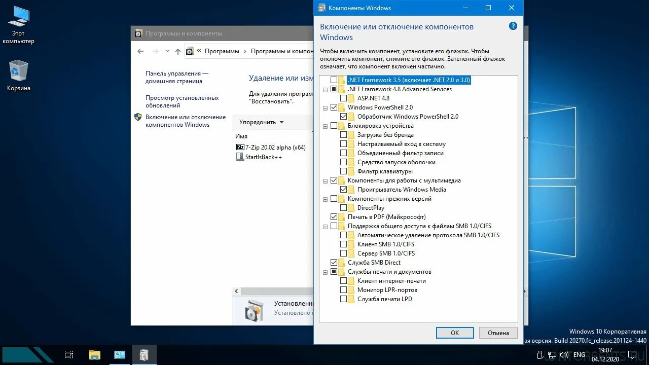Click the Programs and Features taskbar icon

145,355
